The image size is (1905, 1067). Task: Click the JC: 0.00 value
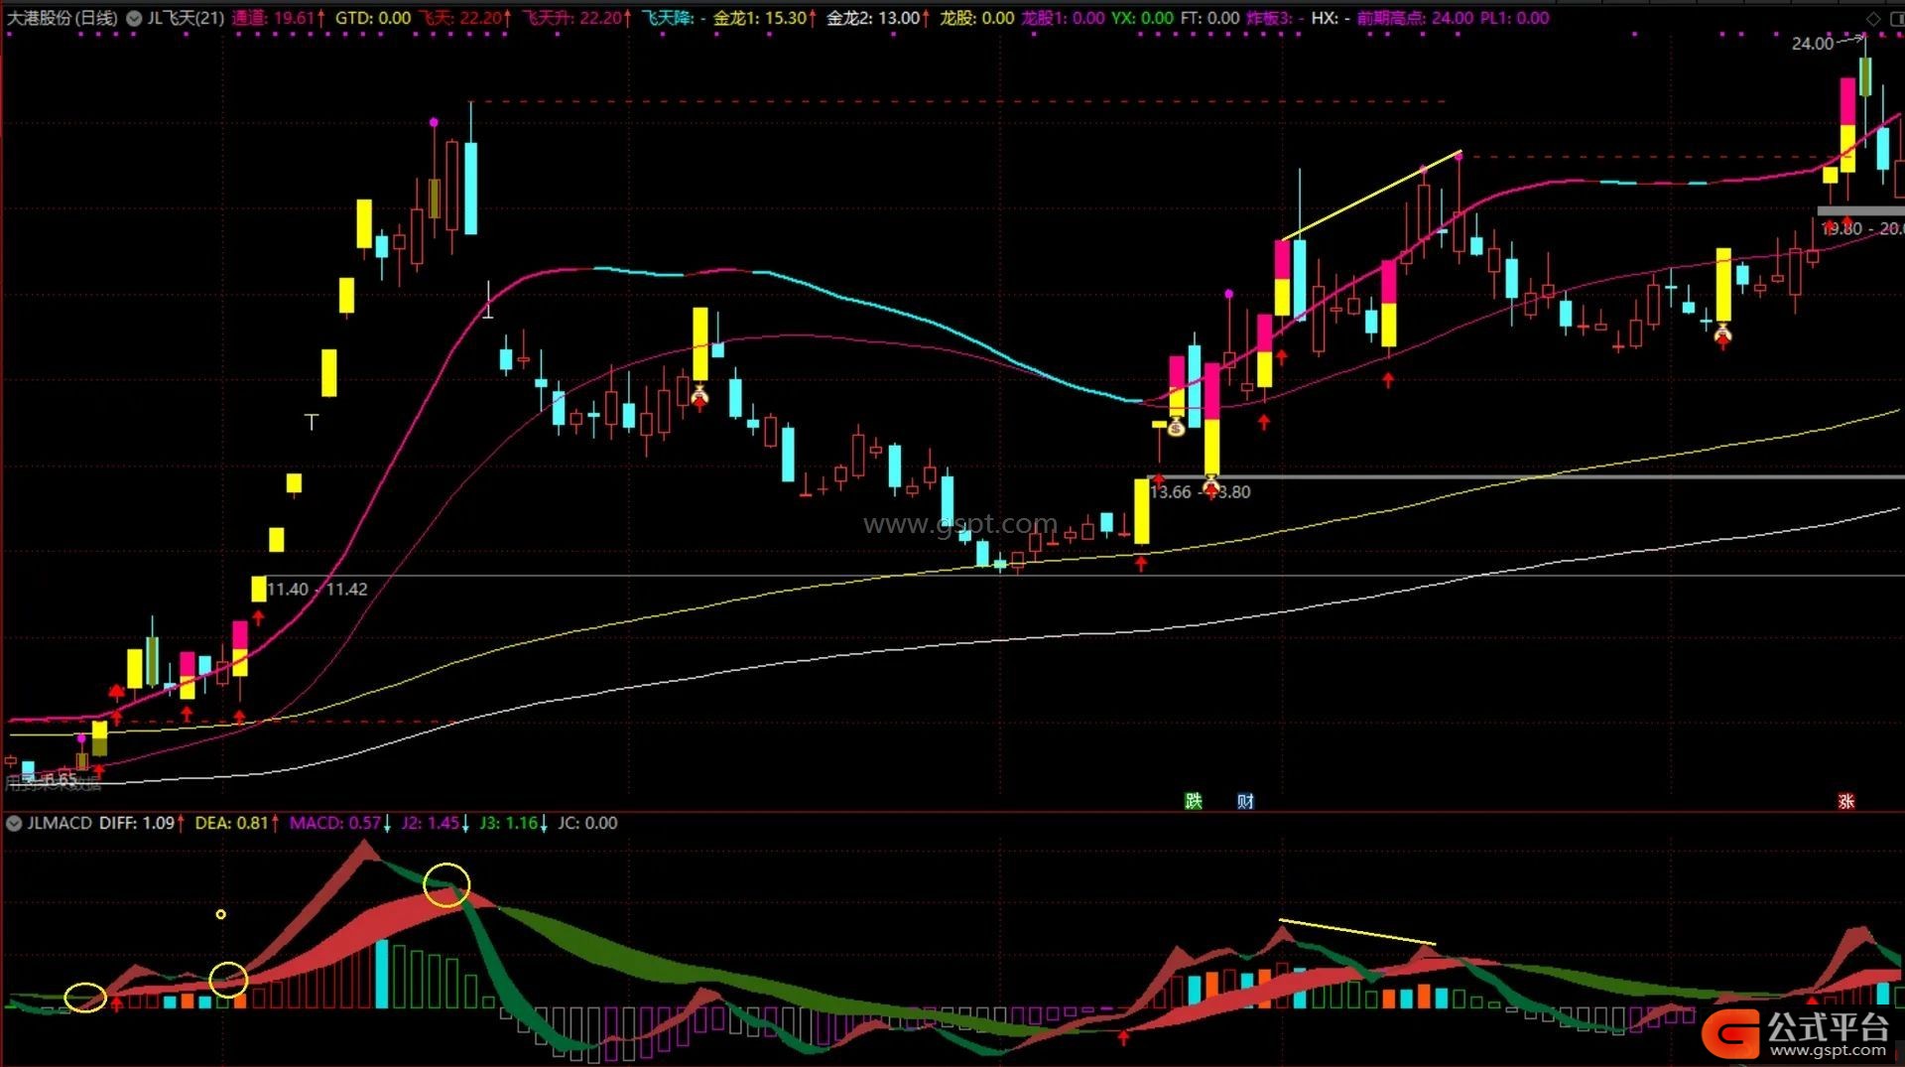[x=587, y=823]
